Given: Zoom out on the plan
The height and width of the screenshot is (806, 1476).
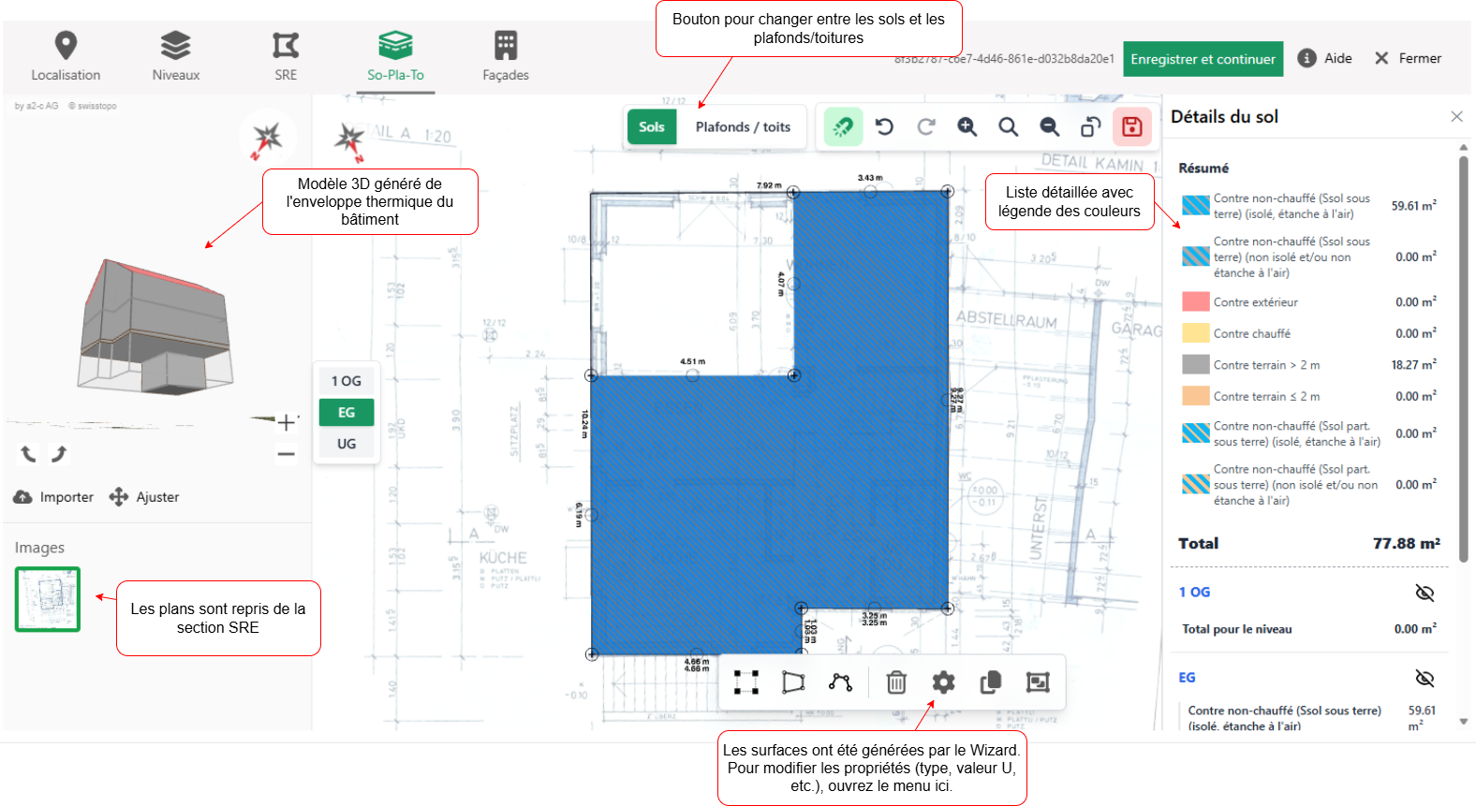Looking at the screenshot, I should coord(1050,126).
